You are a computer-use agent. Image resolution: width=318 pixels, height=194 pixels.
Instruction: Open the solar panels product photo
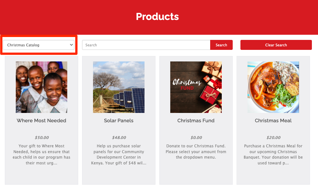coord(119,87)
